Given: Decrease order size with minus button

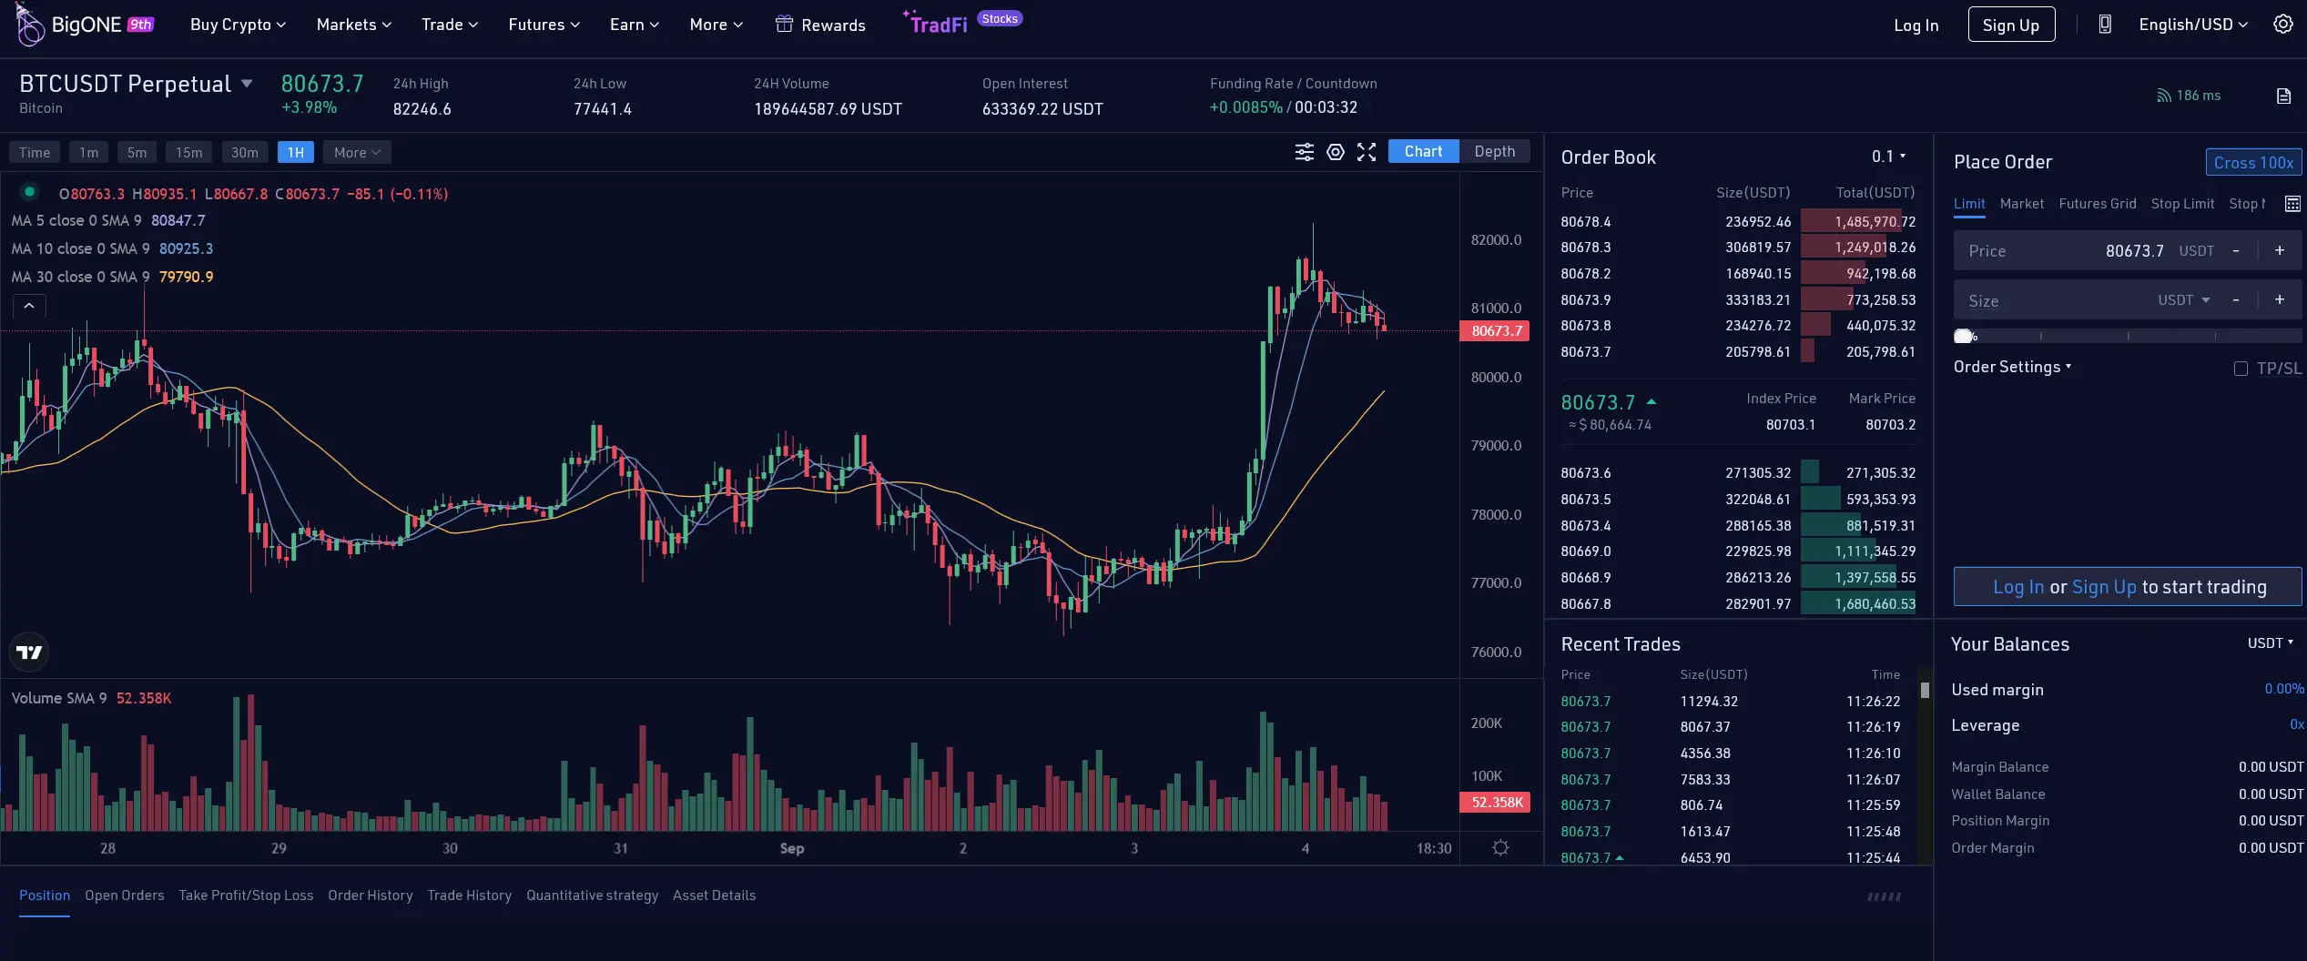Looking at the screenshot, I should tap(2236, 300).
